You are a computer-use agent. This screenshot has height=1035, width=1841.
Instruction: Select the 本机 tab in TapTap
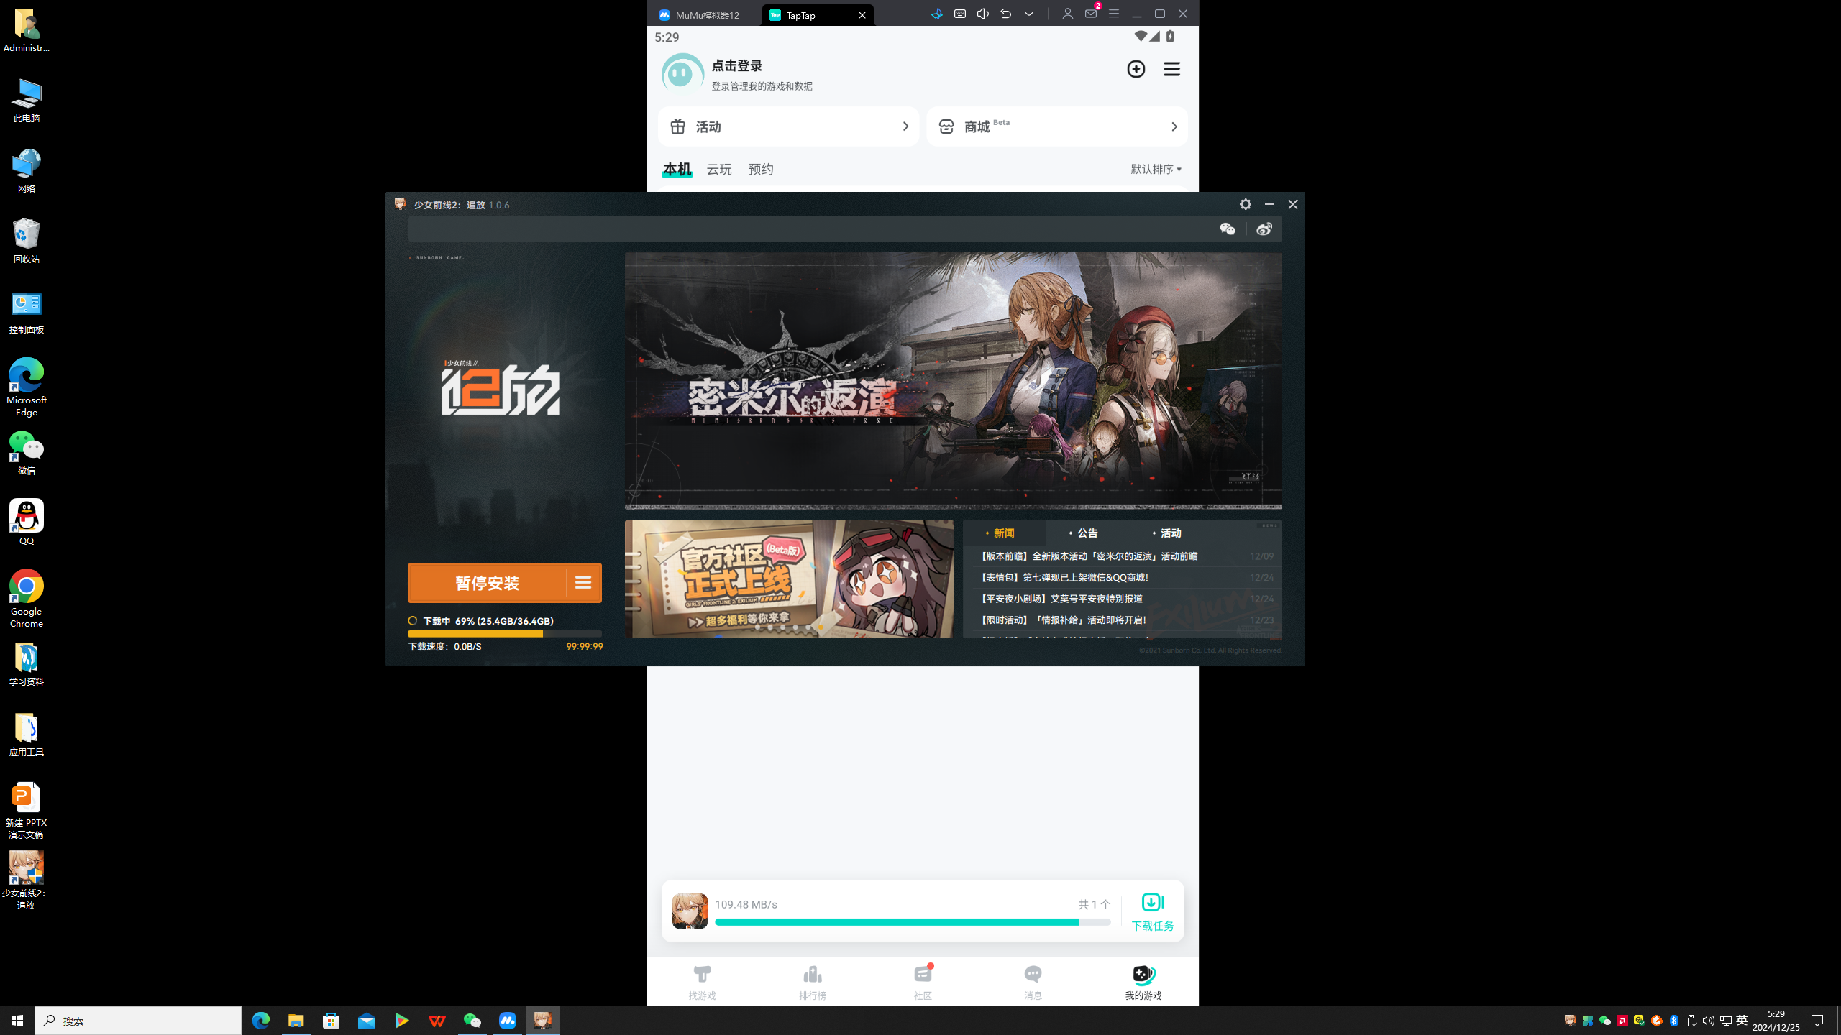(x=677, y=170)
